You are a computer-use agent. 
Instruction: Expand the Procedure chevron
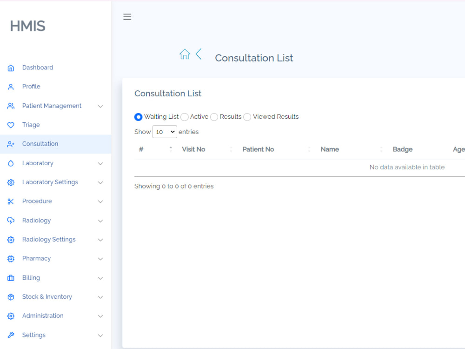[100, 201]
